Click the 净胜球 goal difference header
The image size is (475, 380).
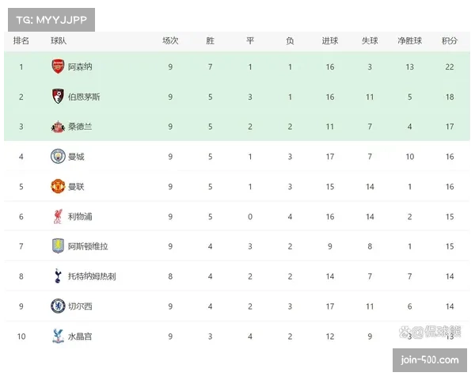409,41
